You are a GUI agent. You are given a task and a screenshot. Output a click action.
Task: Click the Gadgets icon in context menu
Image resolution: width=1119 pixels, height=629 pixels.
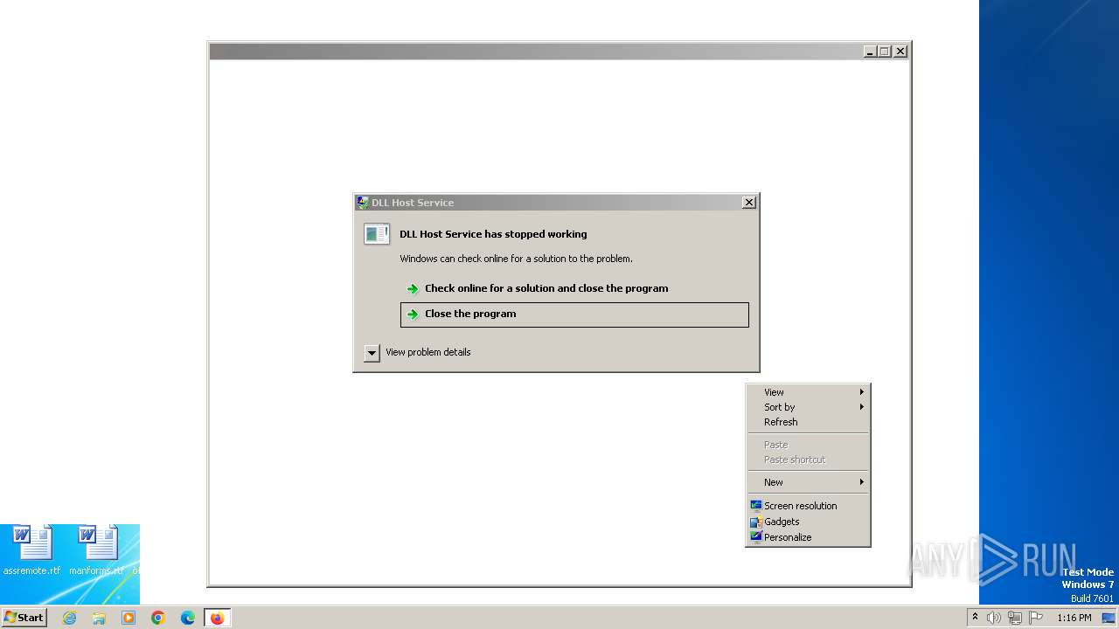click(756, 522)
